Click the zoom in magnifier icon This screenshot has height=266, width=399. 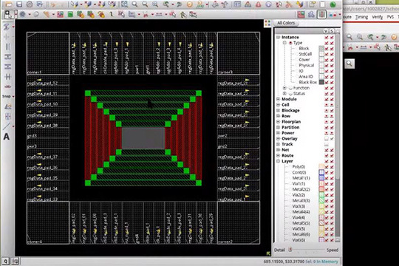(134, 4)
